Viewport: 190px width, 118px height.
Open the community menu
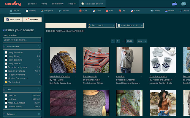[x=58, y=4]
